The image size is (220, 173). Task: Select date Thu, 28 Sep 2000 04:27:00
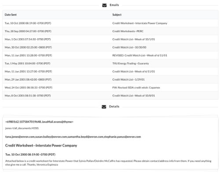click(x=28, y=31)
